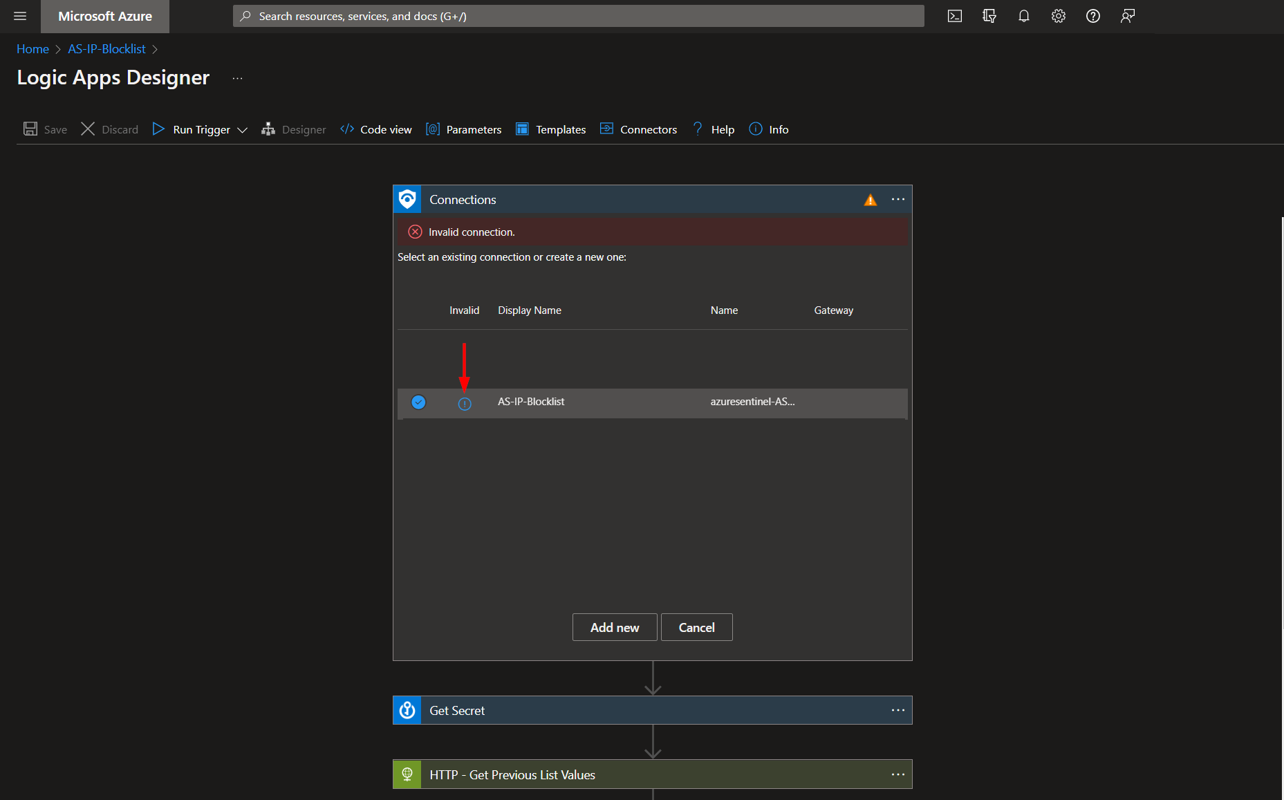Image resolution: width=1284 pixels, height=800 pixels.
Task: Open the help question mark icon
Action: (x=1093, y=16)
